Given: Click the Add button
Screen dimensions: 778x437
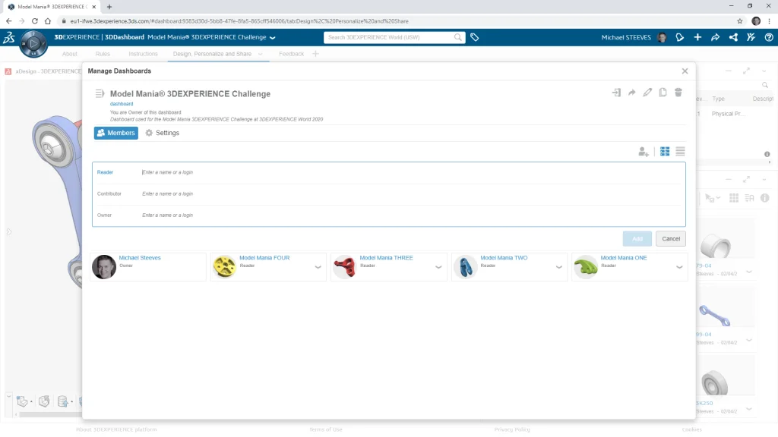Looking at the screenshot, I should coord(637,239).
